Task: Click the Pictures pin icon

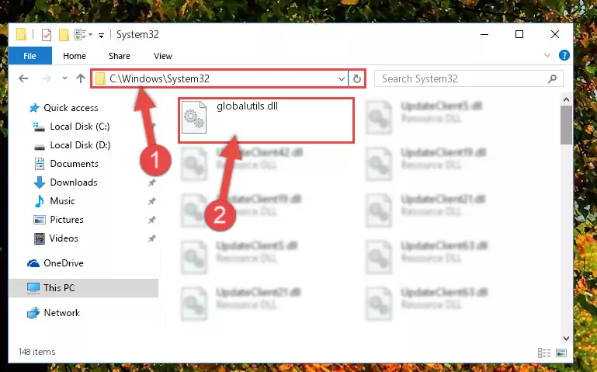Action: 151,220
